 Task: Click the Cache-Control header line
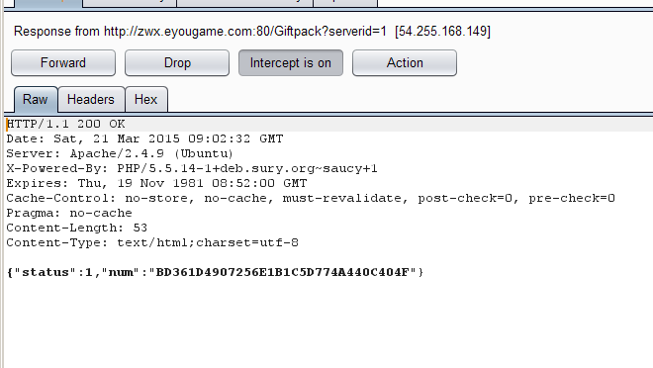click(311, 198)
